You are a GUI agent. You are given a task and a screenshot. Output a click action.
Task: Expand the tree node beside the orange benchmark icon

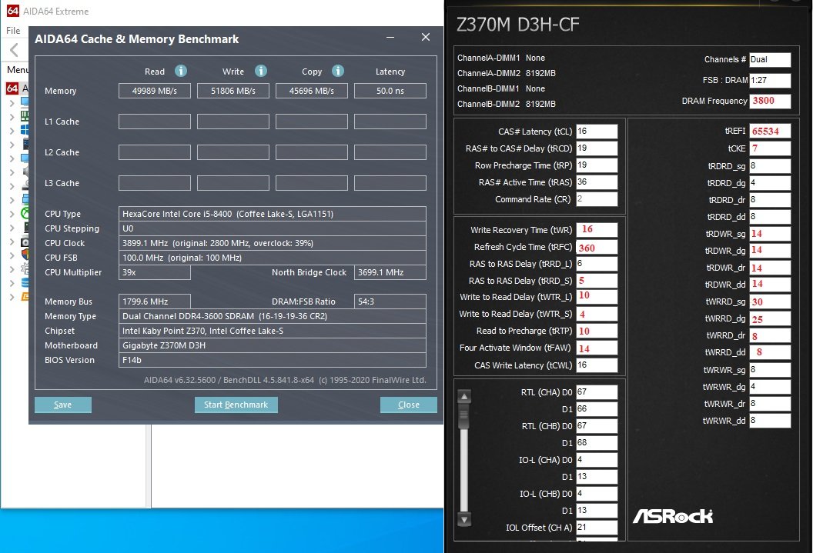click(x=12, y=297)
